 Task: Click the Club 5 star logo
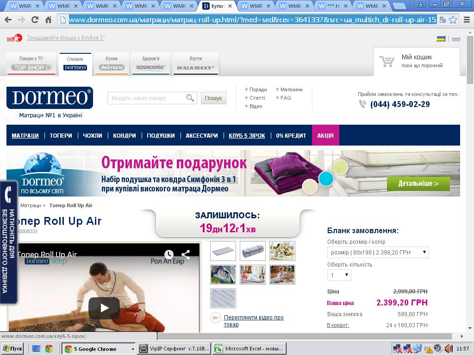14,38
